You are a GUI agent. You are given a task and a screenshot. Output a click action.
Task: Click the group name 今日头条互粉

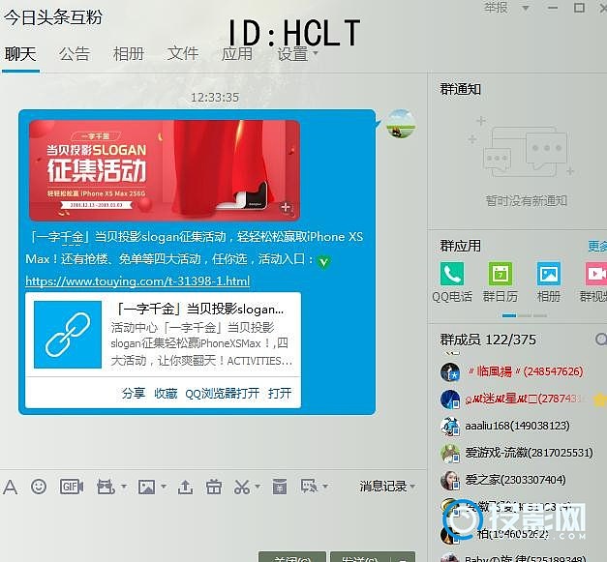(53, 17)
